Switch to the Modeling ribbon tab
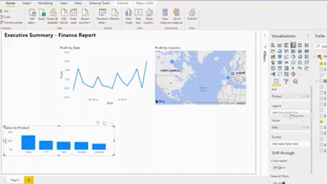Viewport: 327px width, 184px height. (x=45, y=3)
